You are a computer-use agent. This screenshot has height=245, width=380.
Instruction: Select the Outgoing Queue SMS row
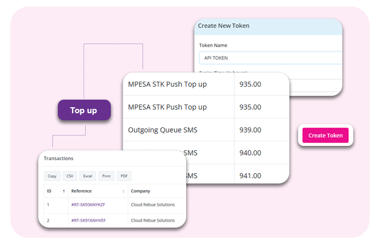(206, 130)
